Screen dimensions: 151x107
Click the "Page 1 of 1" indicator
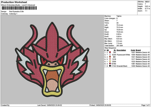(146, 105)
